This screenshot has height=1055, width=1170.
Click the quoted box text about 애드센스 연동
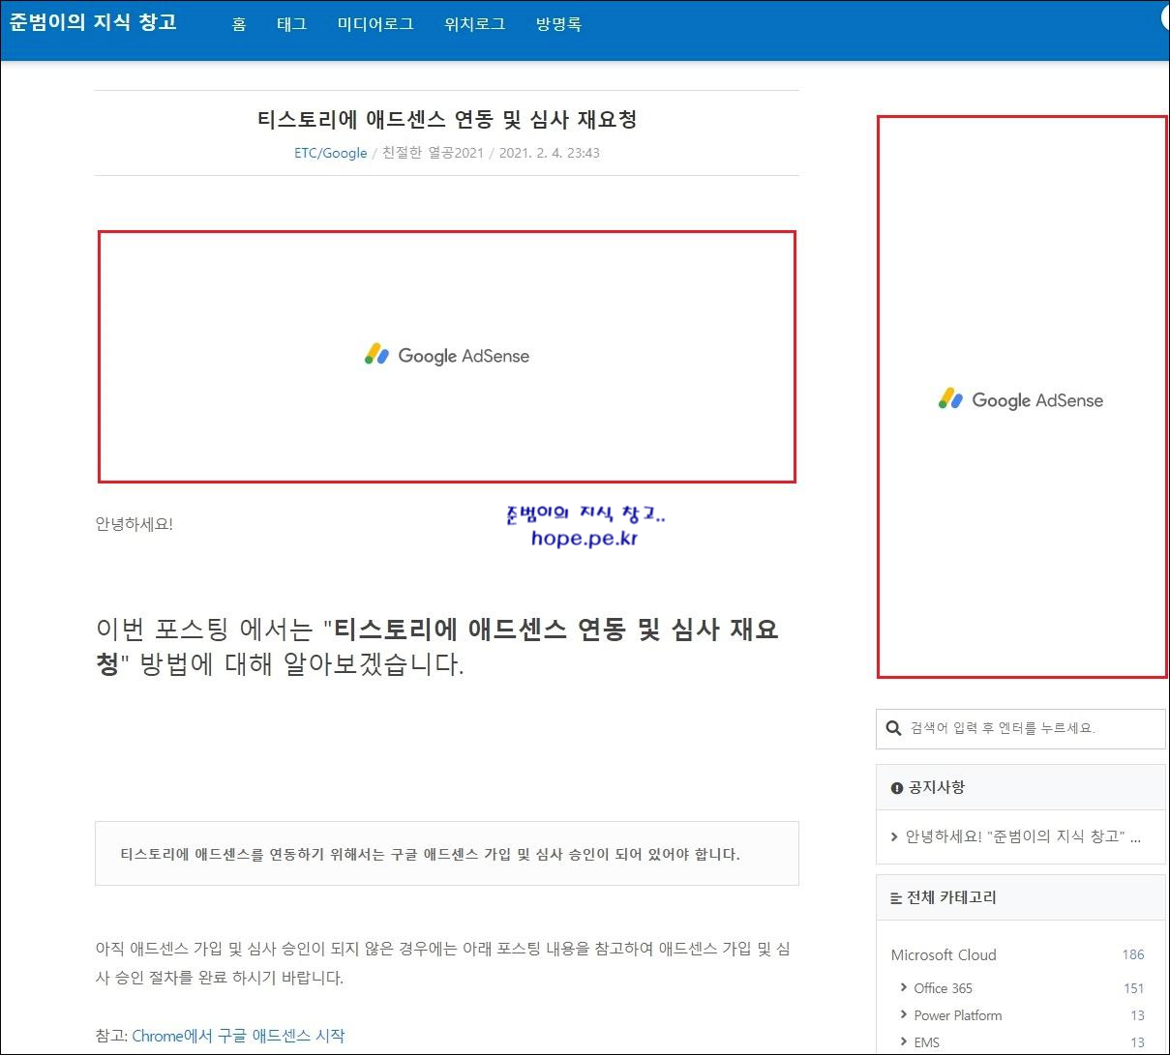tap(430, 855)
